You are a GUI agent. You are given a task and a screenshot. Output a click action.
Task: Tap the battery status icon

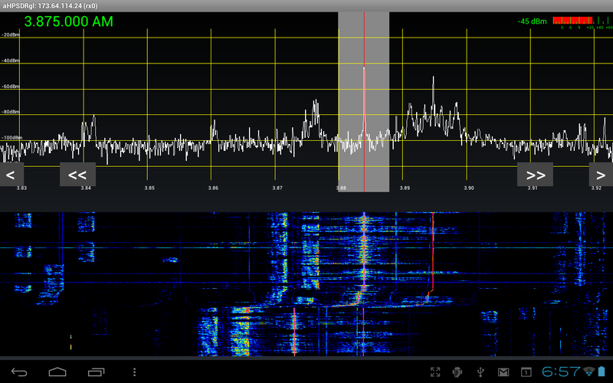coord(602,372)
